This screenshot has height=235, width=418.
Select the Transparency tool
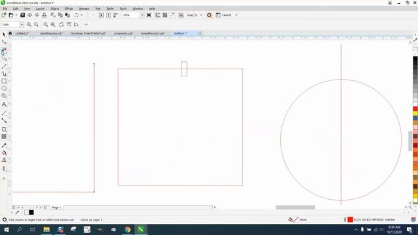pyautogui.click(x=4, y=136)
